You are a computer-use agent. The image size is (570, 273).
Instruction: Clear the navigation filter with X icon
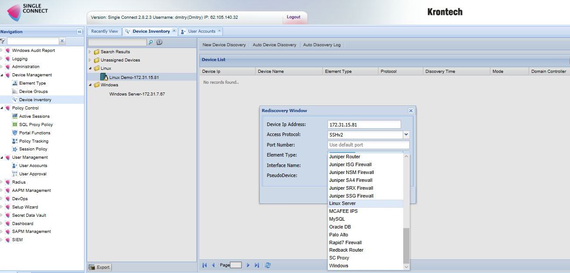(x=62, y=41)
